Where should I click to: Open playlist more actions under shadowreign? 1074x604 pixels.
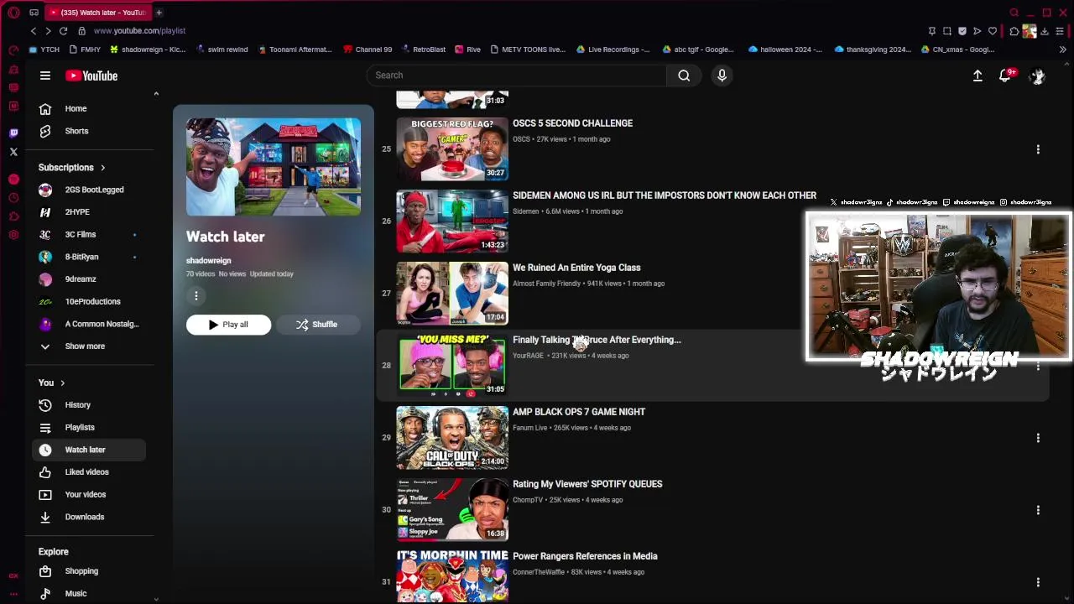(x=196, y=295)
